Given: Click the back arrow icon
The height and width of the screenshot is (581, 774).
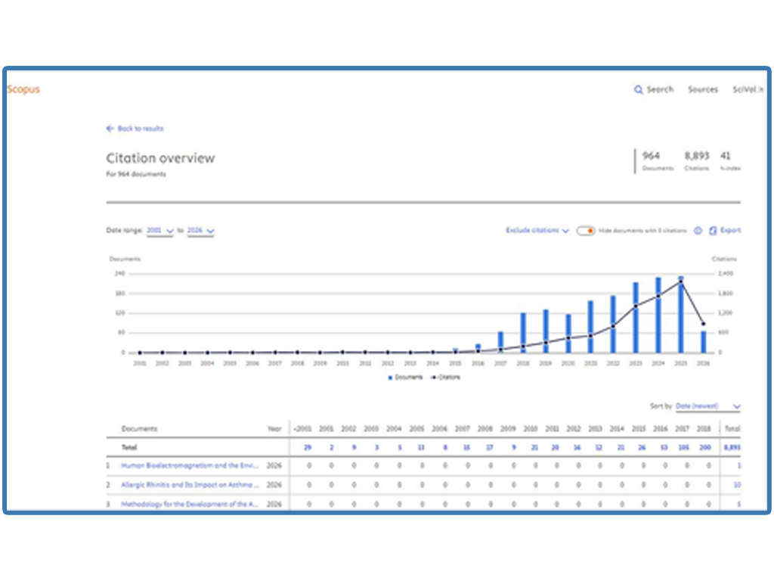Looking at the screenshot, I should click(110, 129).
